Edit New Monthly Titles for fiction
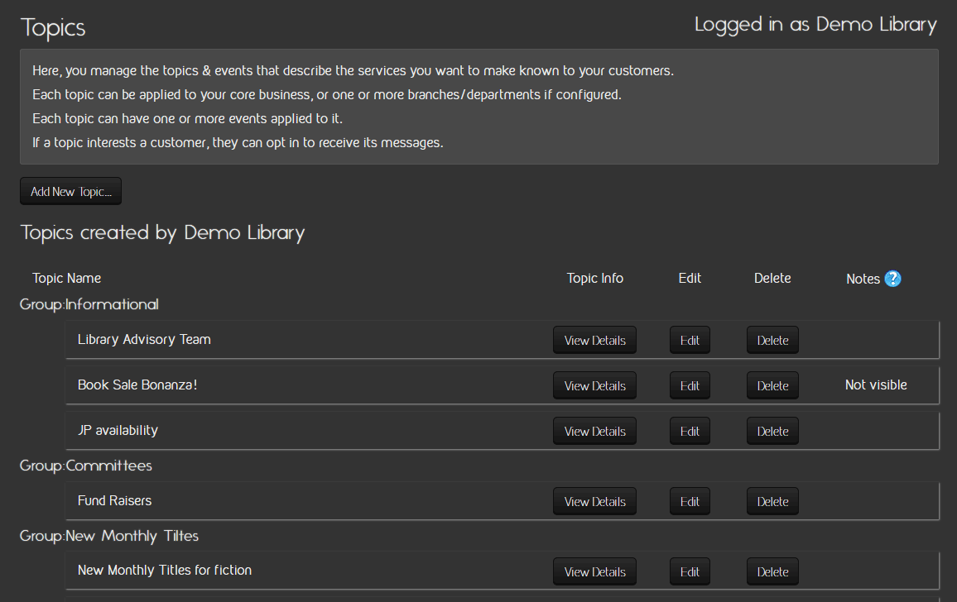The image size is (957, 602). (x=690, y=571)
